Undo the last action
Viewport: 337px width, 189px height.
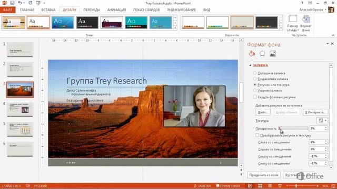pyautogui.click(x=20, y=3)
